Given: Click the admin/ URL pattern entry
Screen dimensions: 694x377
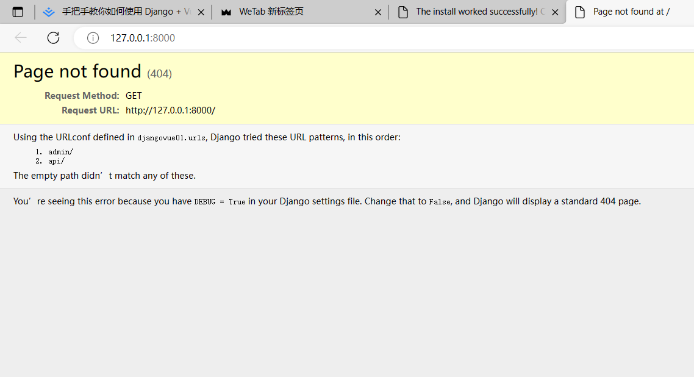Looking at the screenshot, I should point(61,152).
